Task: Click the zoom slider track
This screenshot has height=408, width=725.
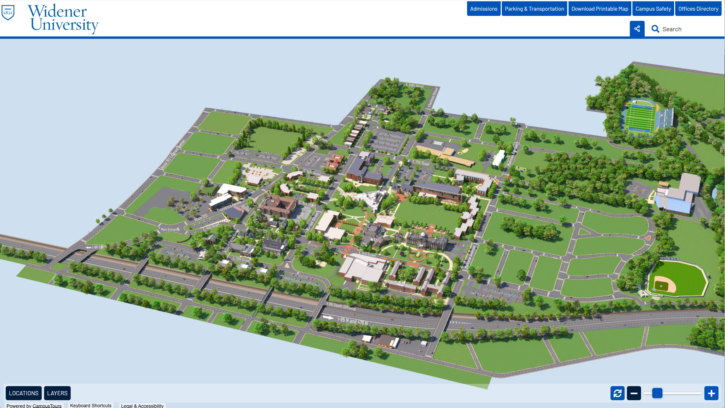Action: click(x=673, y=393)
